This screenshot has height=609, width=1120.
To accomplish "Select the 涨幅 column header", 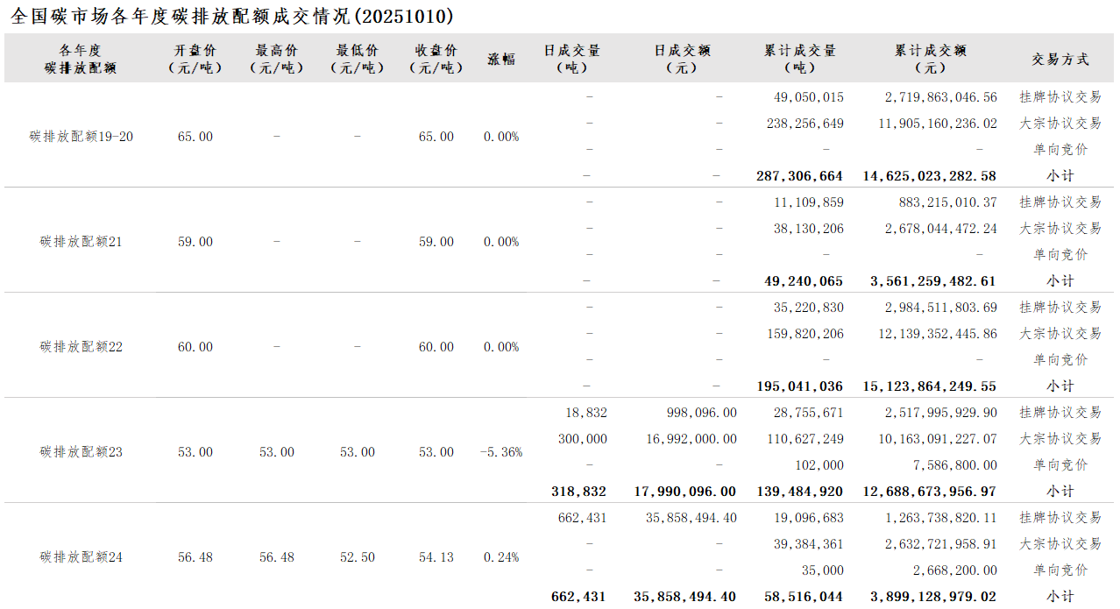I will click(x=501, y=60).
